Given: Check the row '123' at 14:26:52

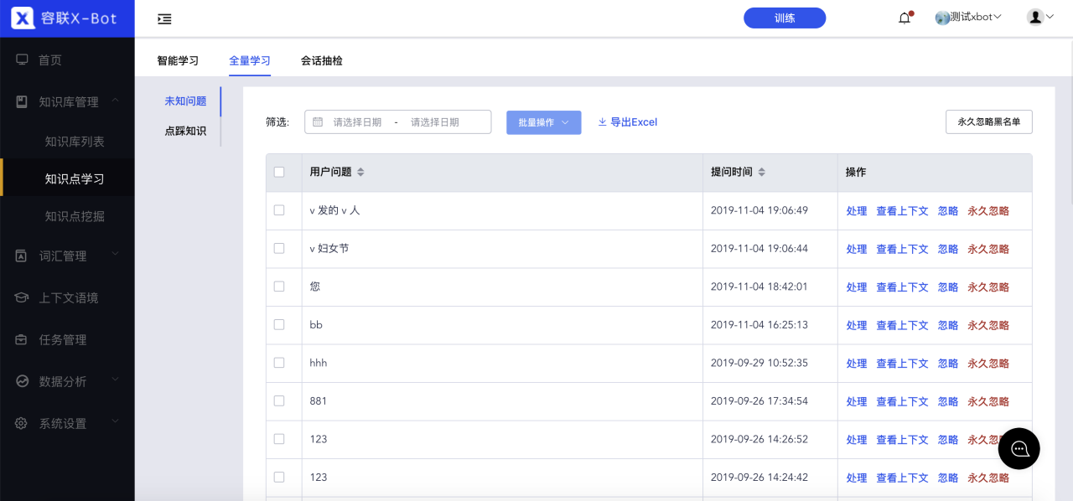Looking at the screenshot, I should coord(279,438).
